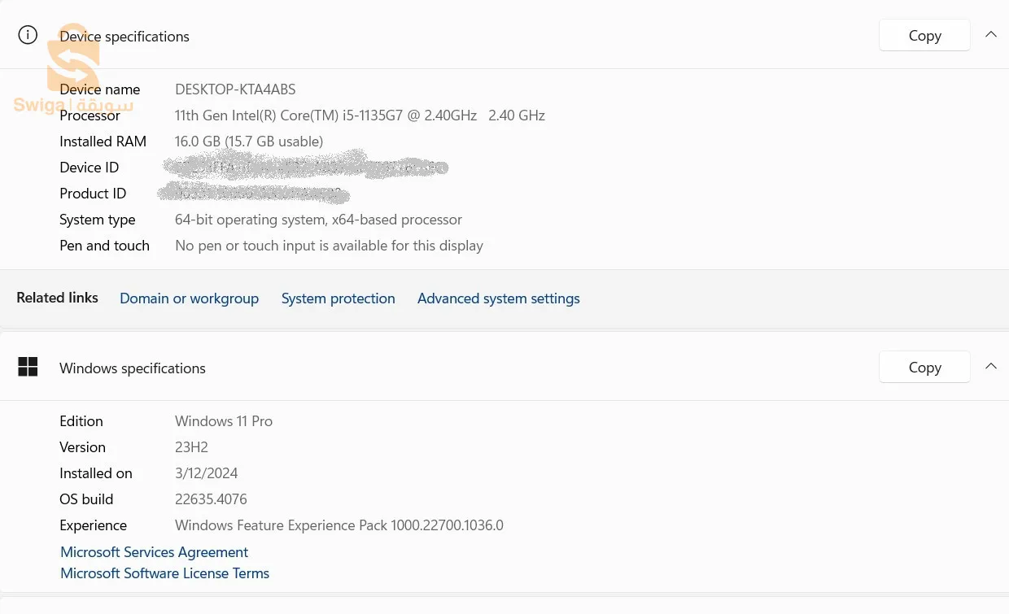
Task: Copy the device specifications
Action: click(x=924, y=35)
